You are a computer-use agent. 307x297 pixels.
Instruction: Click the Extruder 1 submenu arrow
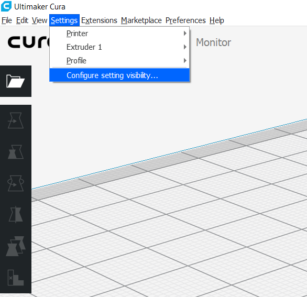[185, 47]
